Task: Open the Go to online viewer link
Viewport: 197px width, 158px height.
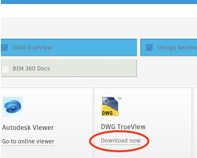Action: click(x=28, y=141)
